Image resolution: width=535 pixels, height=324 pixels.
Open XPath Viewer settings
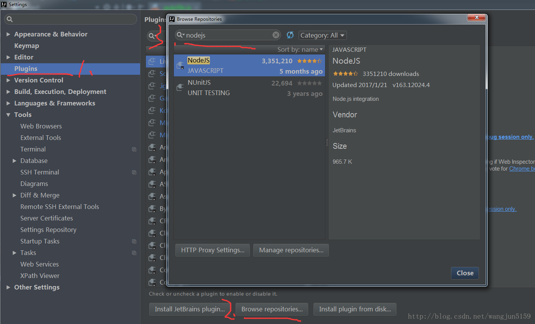[x=40, y=276]
